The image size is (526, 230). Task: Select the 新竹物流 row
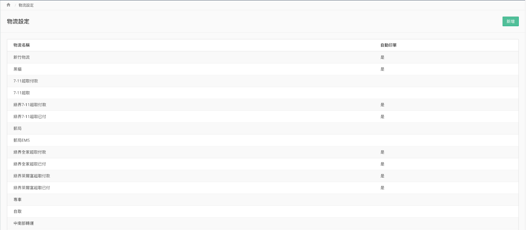click(x=263, y=57)
